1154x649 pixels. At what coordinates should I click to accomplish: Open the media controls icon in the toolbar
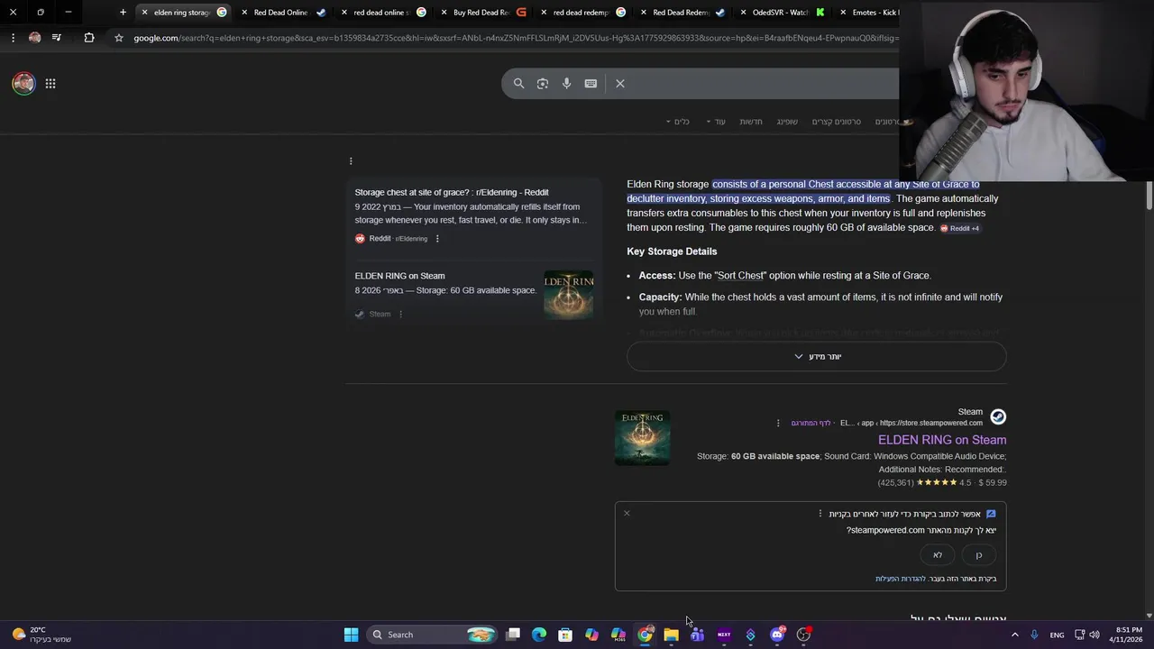point(57,38)
